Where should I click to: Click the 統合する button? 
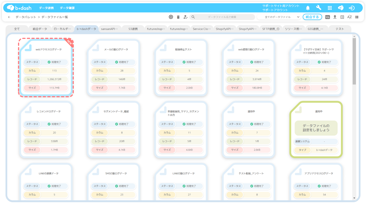[312, 17]
